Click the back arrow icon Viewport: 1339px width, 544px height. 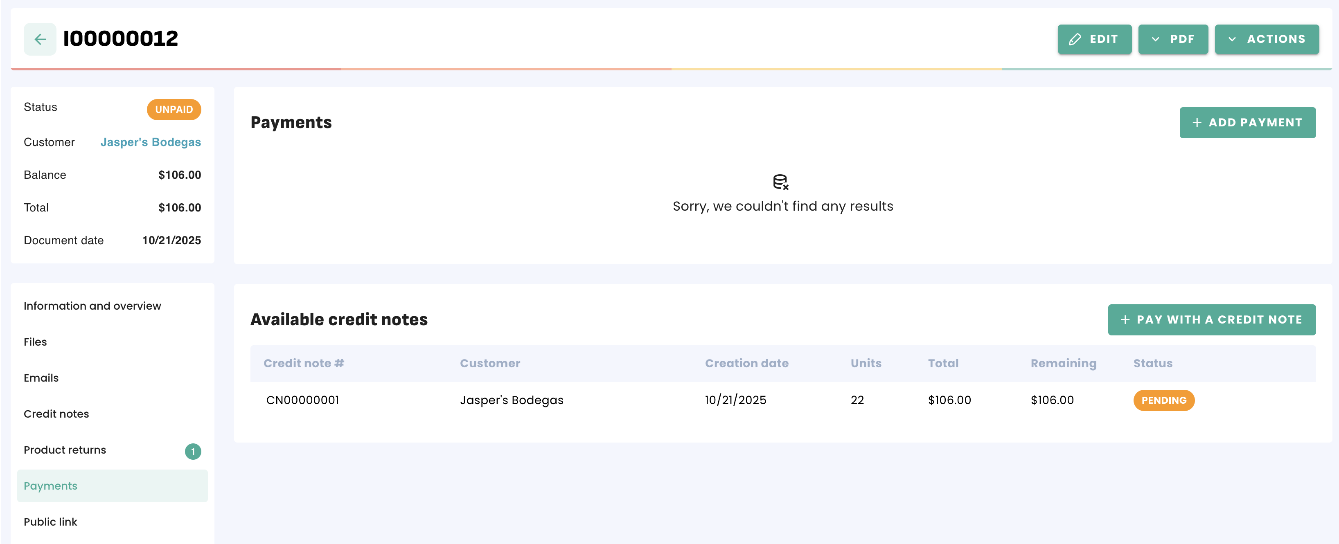[x=40, y=39]
